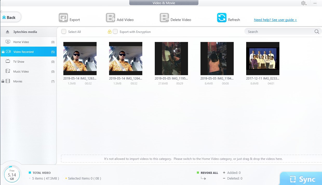Click the free storage circular gauge
The height and width of the screenshot is (185, 322).
tap(12, 175)
